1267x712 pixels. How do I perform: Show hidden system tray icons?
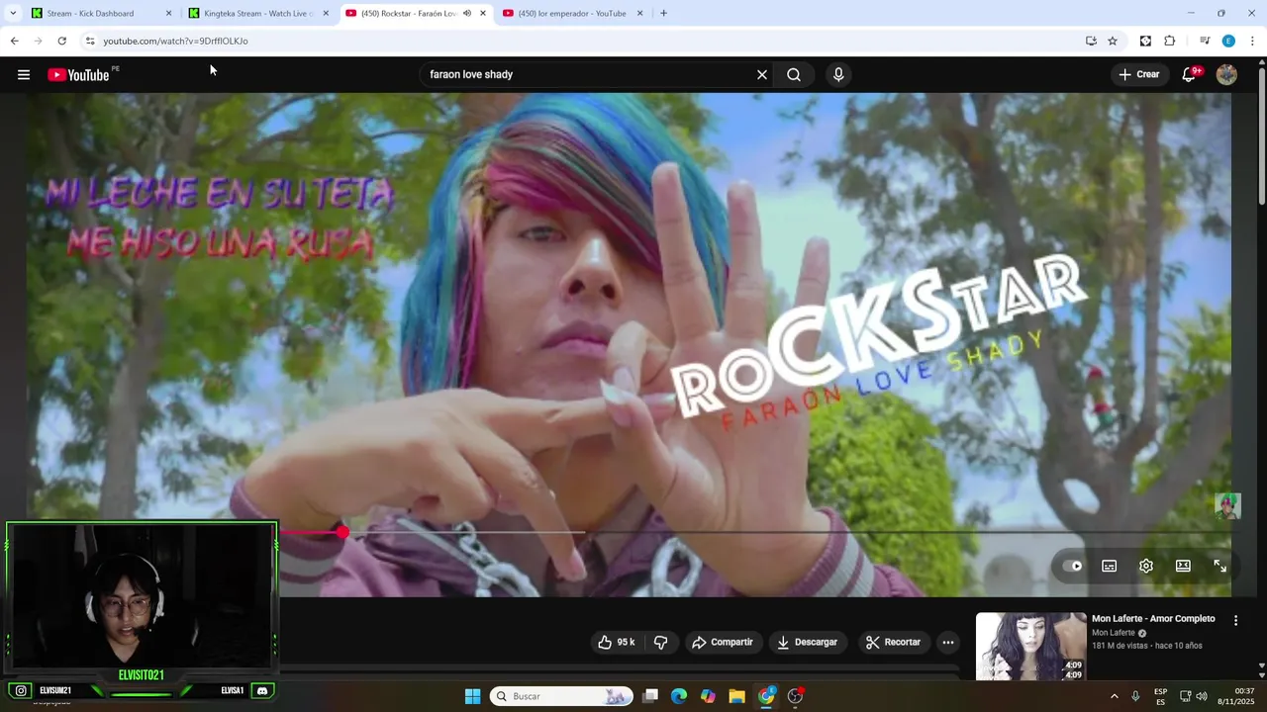click(x=1114, y=696)
